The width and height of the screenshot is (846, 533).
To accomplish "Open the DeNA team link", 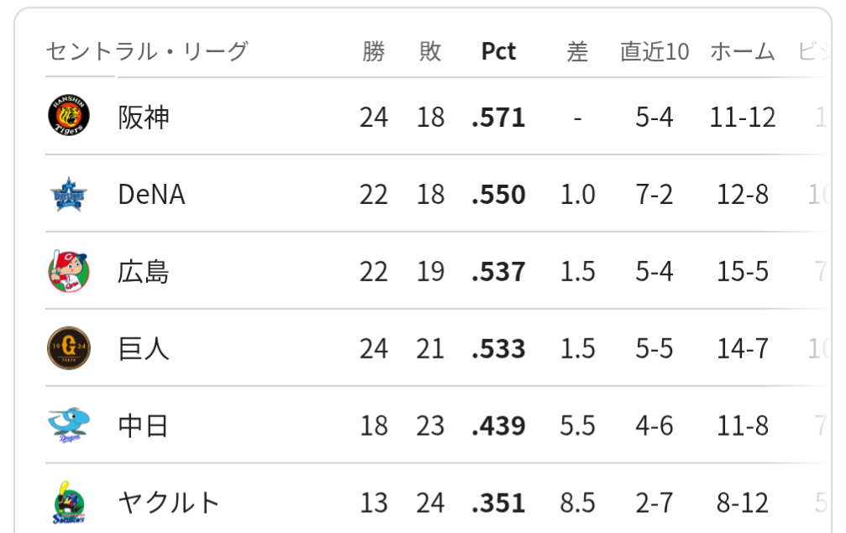I will 151,194.
